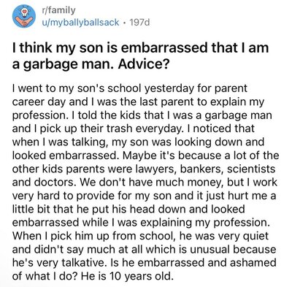The width and height of the screenshot is (292, 287).
Task: Click the dot separator before the 197d timestamp
Action: [x=125, y=23]
